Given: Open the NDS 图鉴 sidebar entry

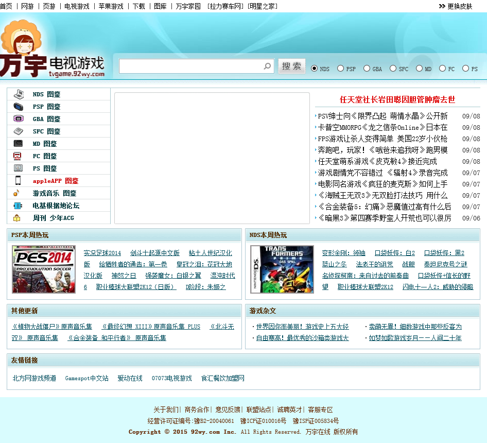Looking at the screenshot, I should tap(46, 94).
